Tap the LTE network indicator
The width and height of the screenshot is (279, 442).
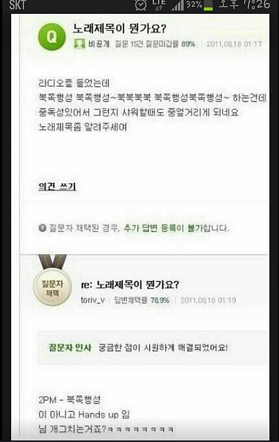[158, 5]
